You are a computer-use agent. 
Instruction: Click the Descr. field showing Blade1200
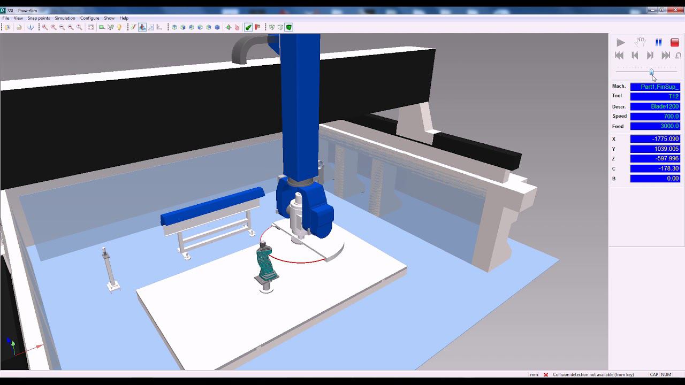tap(655, 106)
